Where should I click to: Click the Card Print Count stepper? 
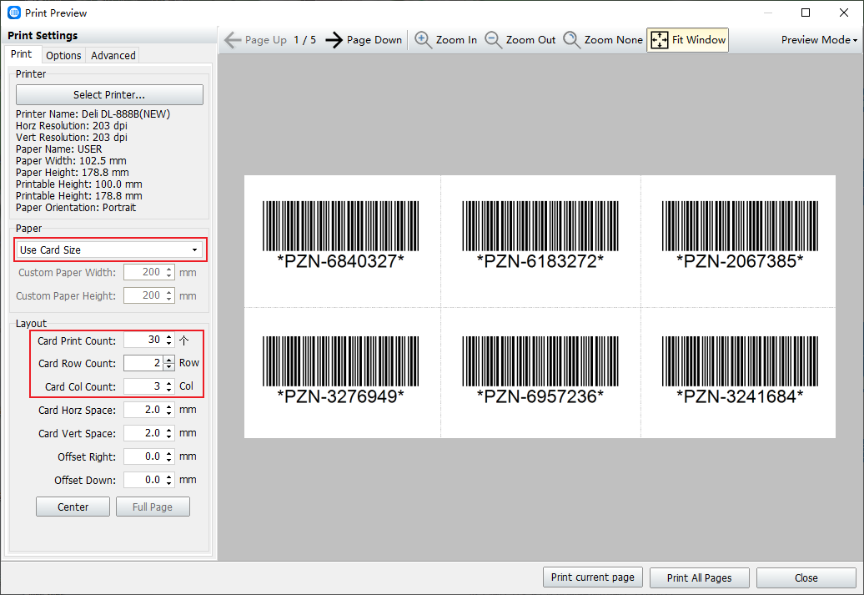169,340
